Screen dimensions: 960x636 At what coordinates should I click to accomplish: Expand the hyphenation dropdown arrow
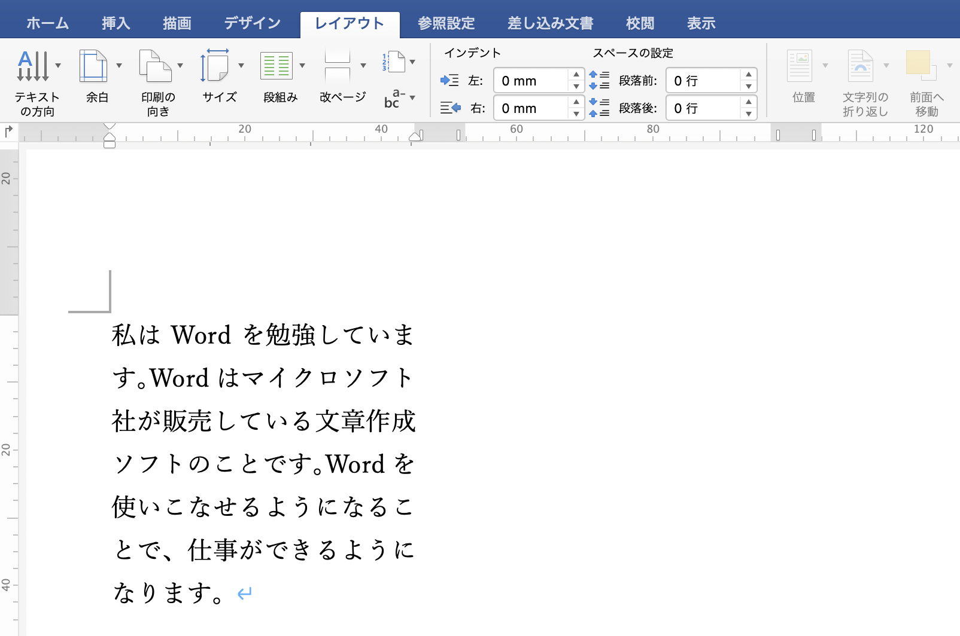(412, 98)
